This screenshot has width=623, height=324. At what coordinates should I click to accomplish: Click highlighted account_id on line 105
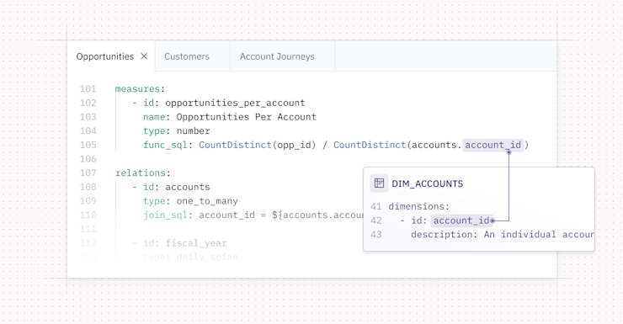click(493, 145)
